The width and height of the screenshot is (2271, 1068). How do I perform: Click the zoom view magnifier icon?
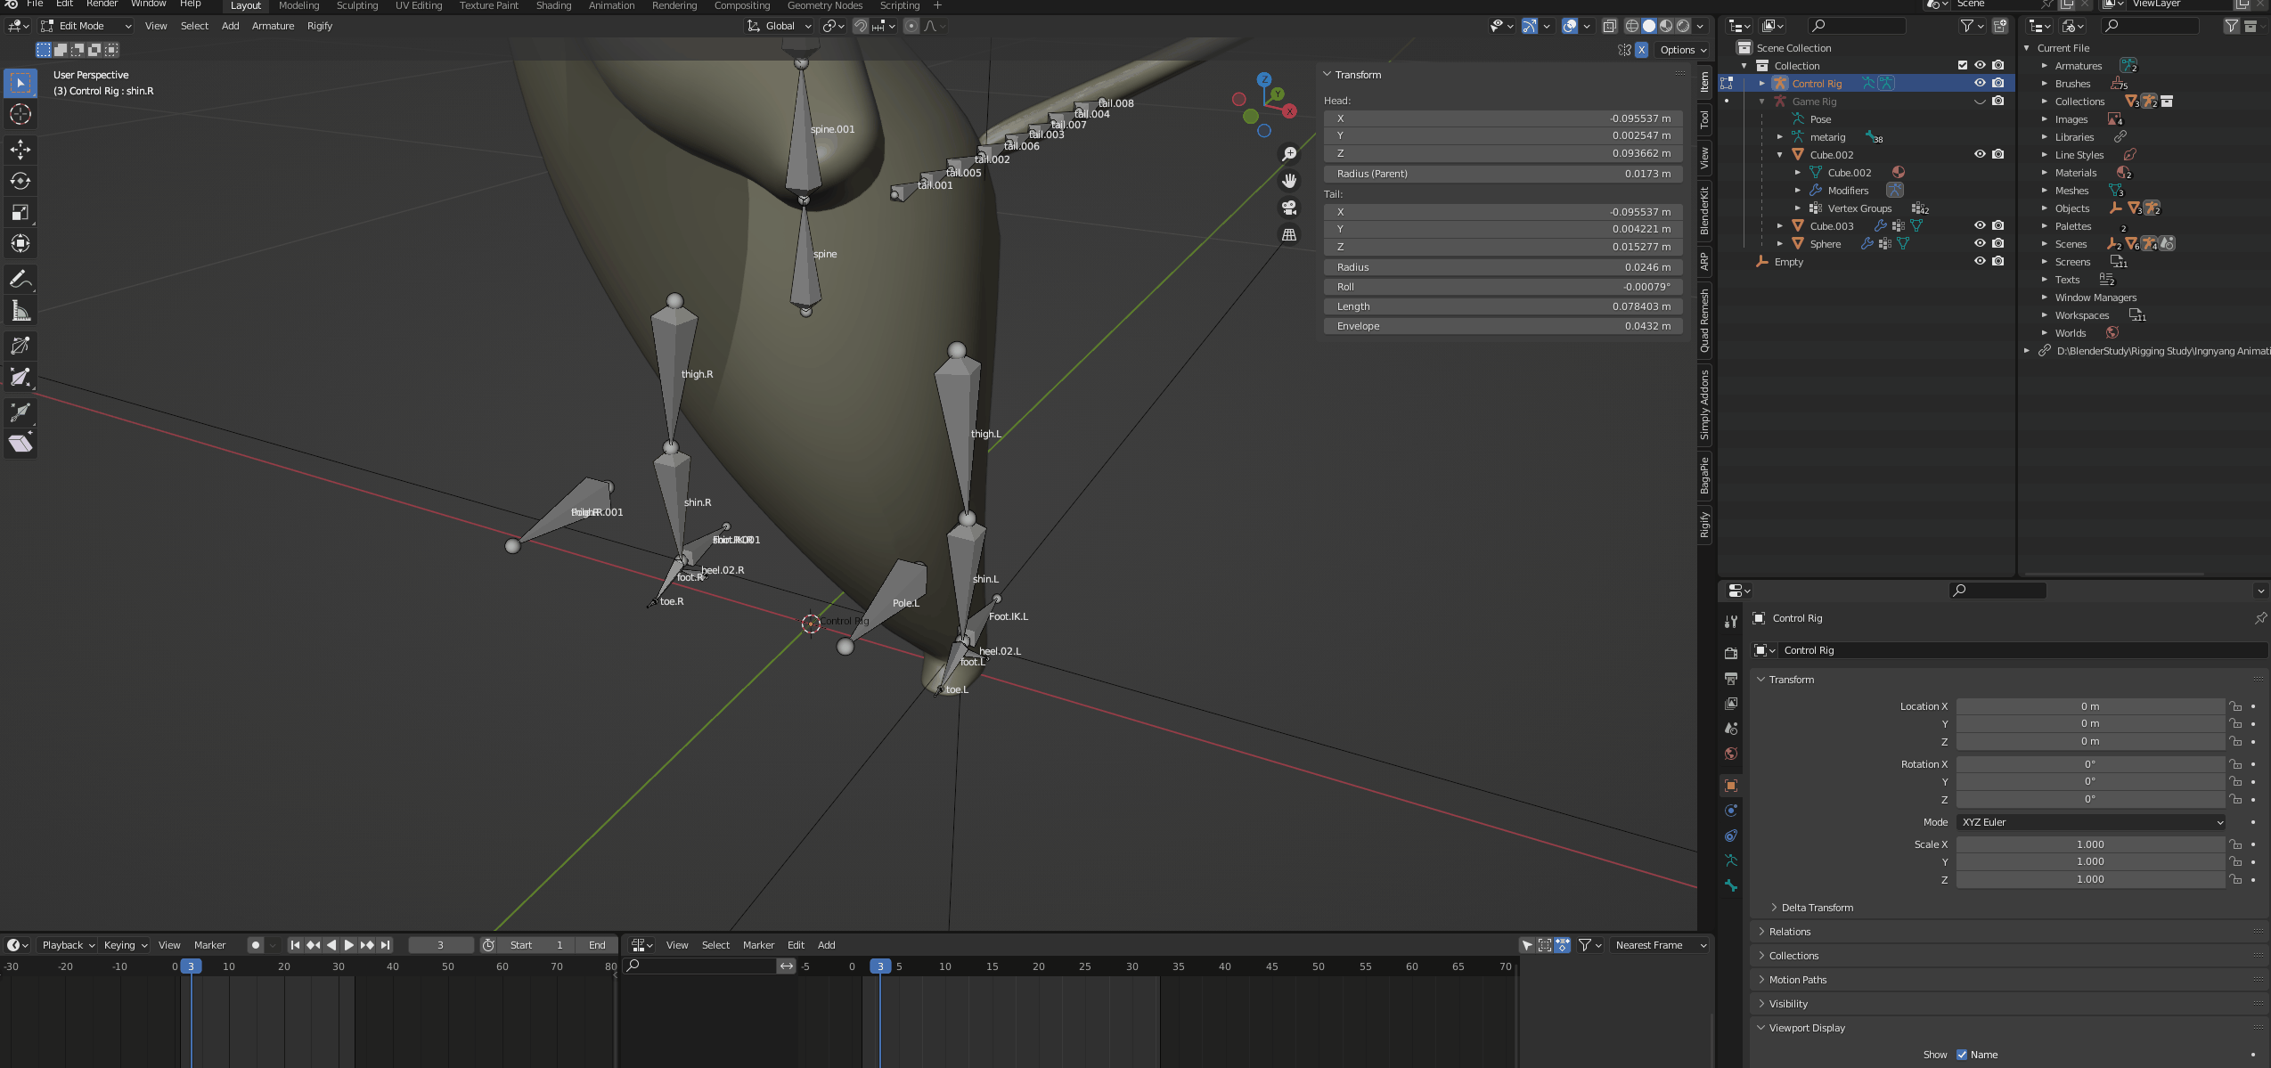pos(1288,155)
